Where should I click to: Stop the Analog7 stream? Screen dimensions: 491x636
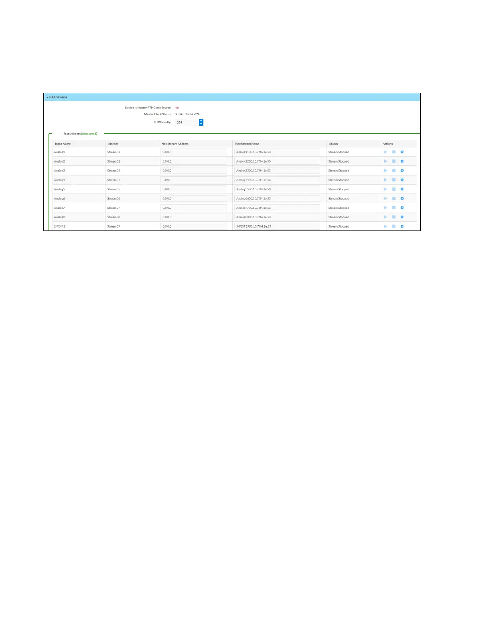[x=394, y=208]
